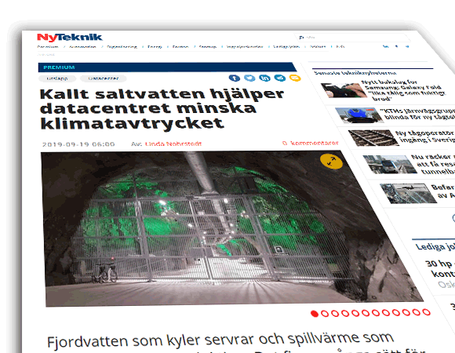The width and height of the screenshot is (455, 353).
Task: Click the Datacenter tag pill
Action: pyautogui.click(x=104, y=78)
